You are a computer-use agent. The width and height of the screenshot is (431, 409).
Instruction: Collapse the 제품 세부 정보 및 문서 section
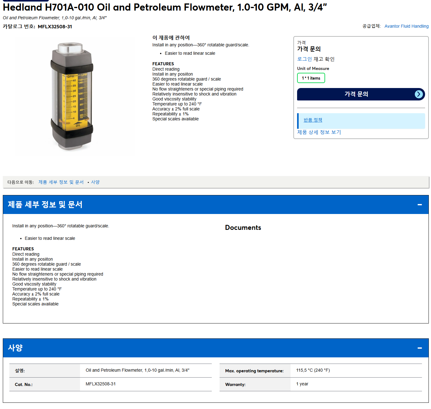point(419,205)
